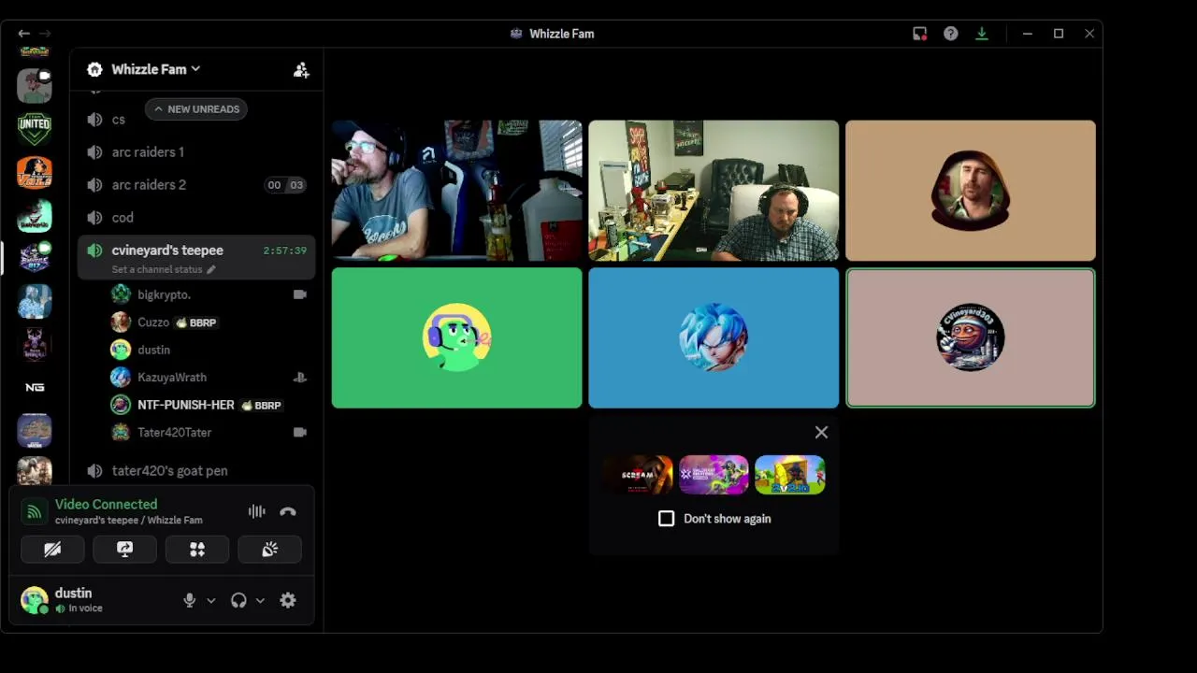The image size is (1197, 673).
Task: Click the BBRP tag next to Cuzzo
Action: click(x=196, y=322)
